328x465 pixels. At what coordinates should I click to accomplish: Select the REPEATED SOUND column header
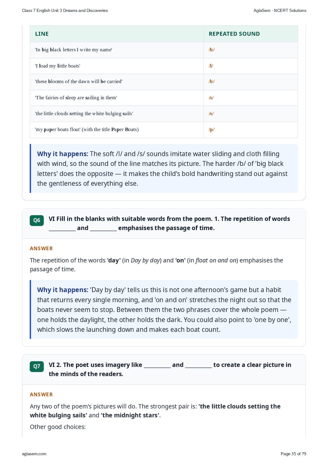click(234, 34)
